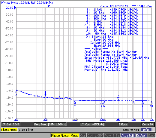Click the Stop 20 MHz band text

pos(103,40)
